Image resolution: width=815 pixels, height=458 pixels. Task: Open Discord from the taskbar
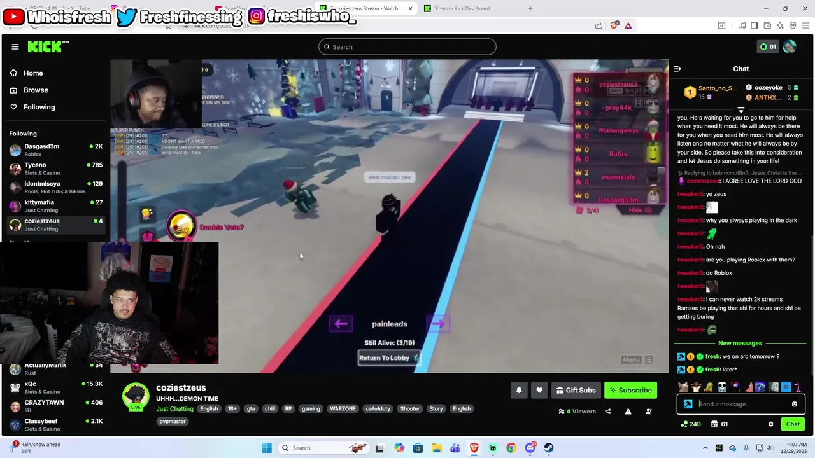point(530,448)
